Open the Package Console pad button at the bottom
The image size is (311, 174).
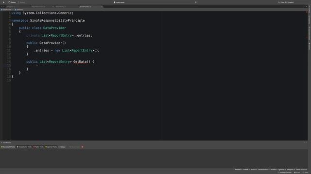(285, 173)
